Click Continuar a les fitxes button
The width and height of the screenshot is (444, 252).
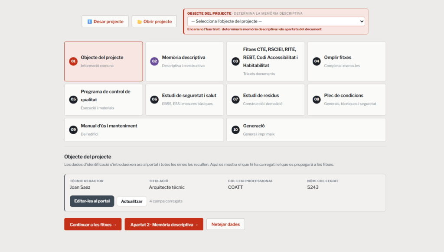pos(93,224)
